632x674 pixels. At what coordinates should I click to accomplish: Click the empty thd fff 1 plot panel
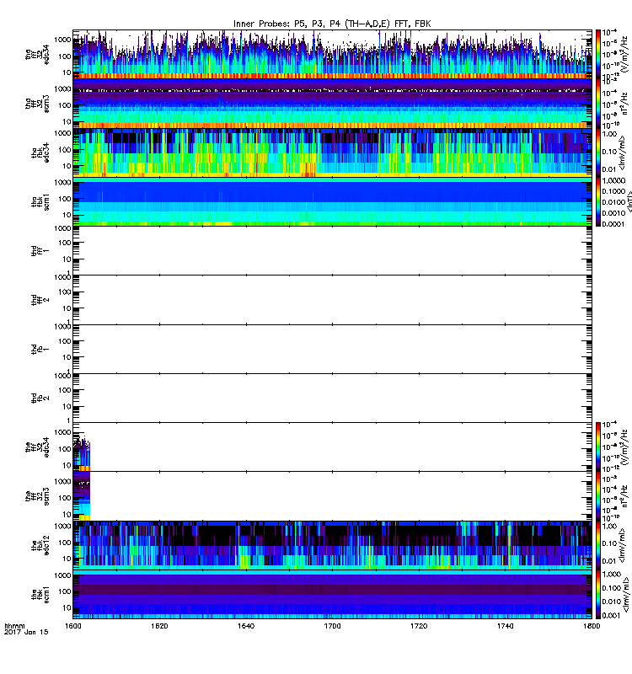click(x=332, y=250)
